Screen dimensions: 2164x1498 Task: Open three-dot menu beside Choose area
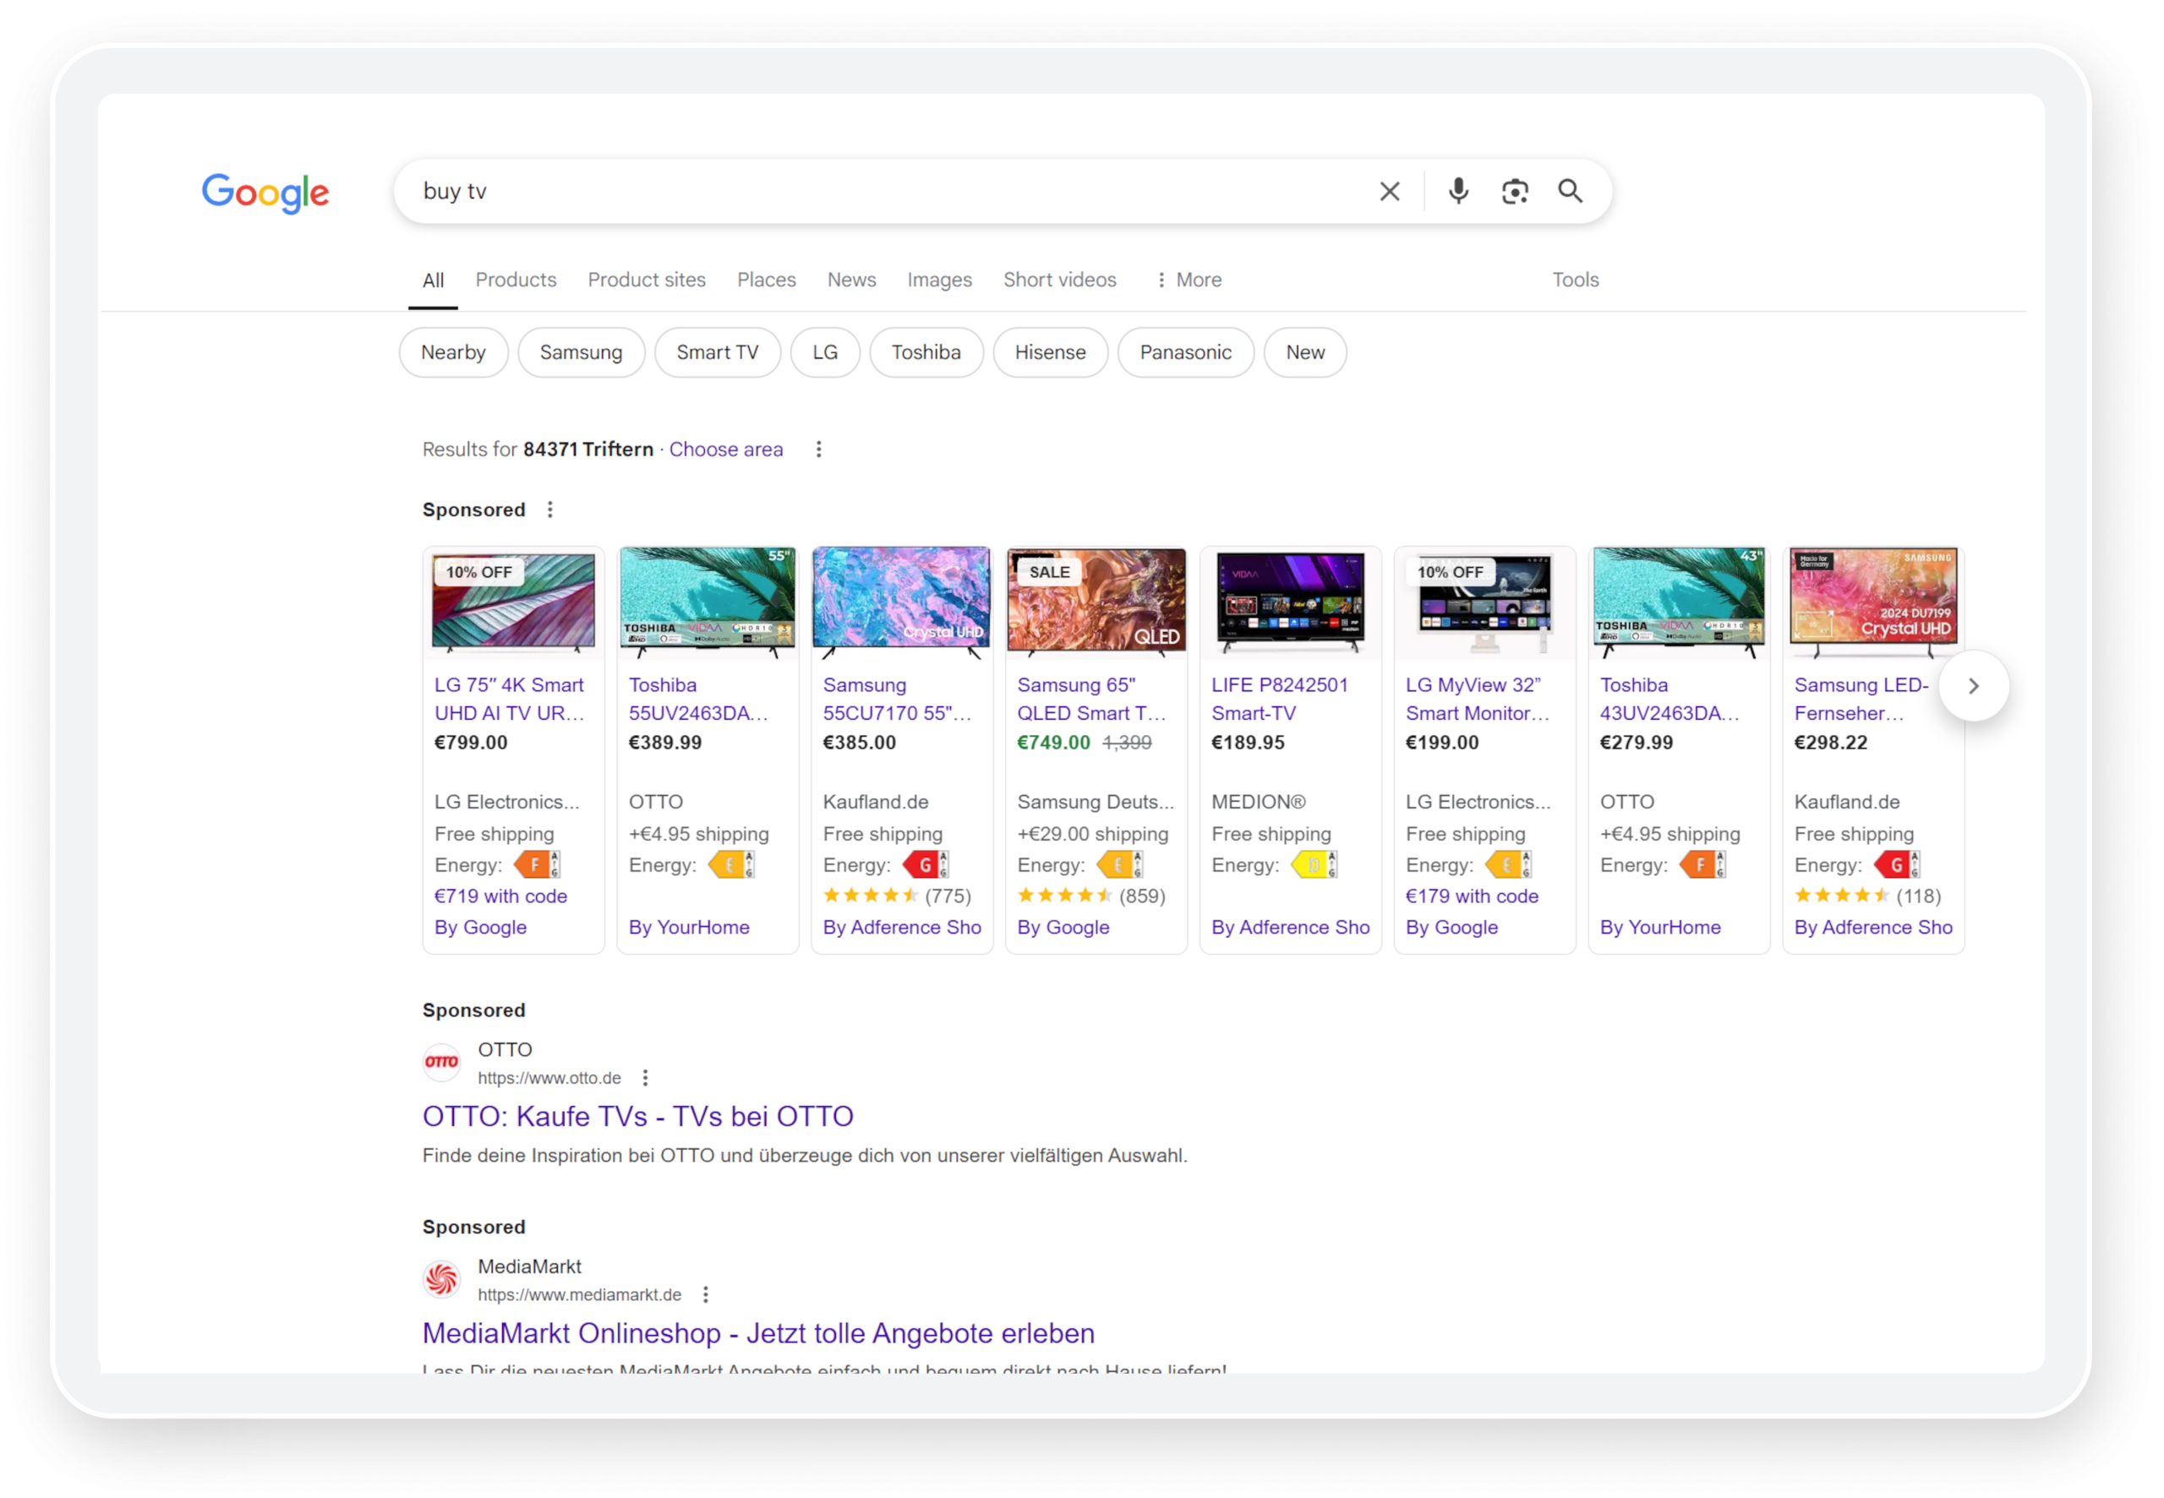pos(818,449)
